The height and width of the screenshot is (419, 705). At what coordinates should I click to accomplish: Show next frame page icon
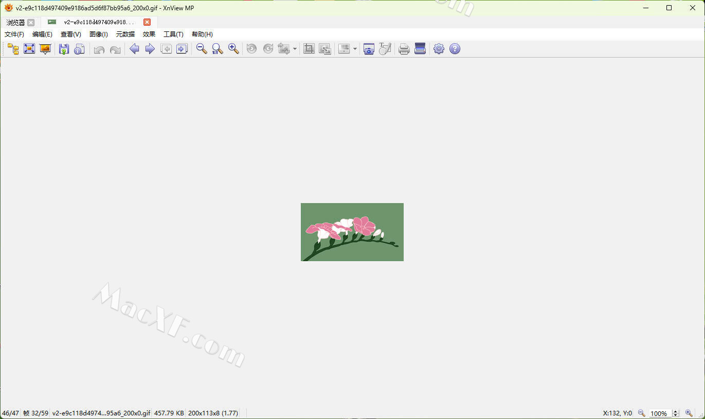click(x=182, y=49)
